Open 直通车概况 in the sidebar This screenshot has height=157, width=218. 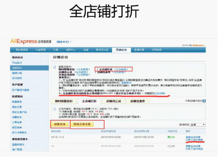[x=18, y=144]
